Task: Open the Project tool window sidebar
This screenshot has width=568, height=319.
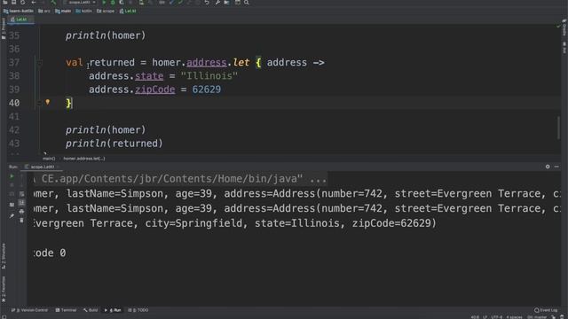Action: click(4, 29)
